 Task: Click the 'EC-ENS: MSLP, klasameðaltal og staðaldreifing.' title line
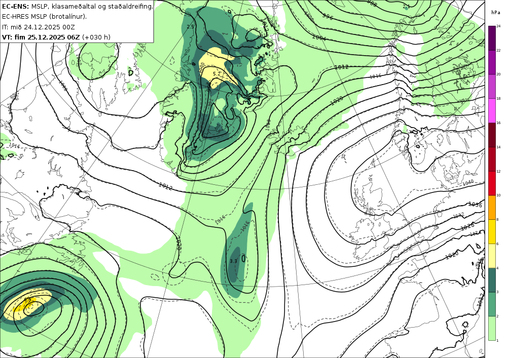pos(77,6)
